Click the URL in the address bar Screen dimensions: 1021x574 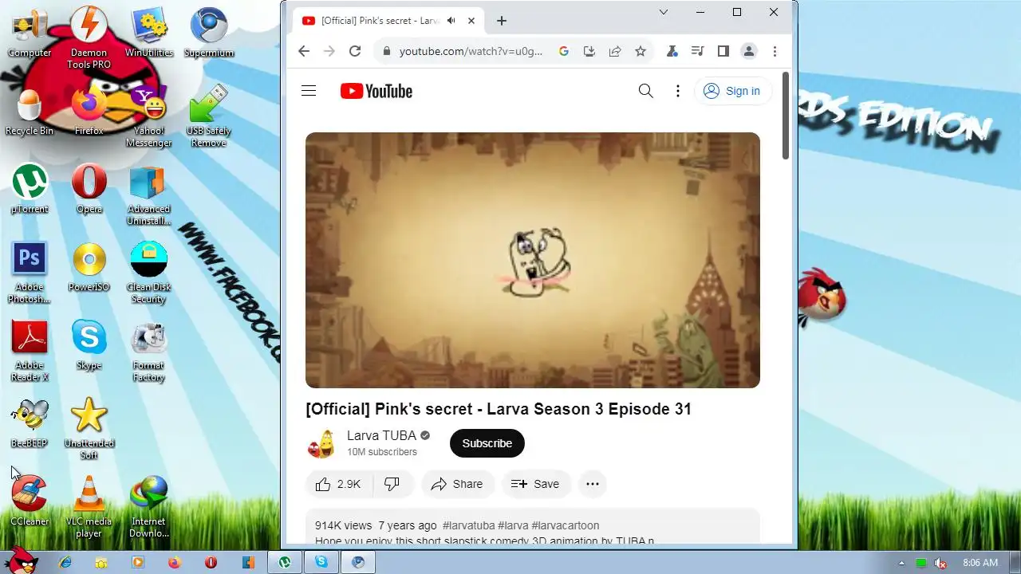tap(471, 51)
